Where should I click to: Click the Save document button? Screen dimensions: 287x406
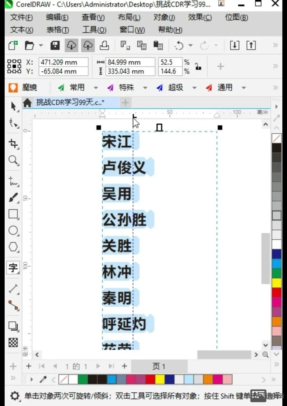tap(54, 45)
